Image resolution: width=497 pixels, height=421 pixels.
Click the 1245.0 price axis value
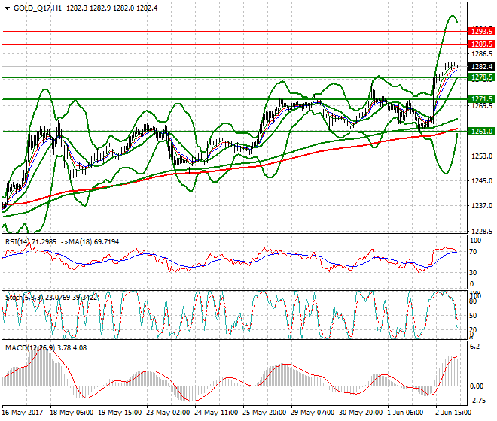point(482,181)
